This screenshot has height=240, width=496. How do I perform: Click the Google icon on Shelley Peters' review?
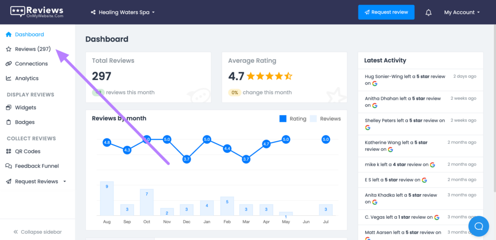[x=368, y=128]
